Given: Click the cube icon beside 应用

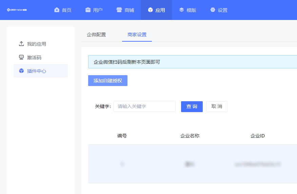Looking at the screenshot, I should pyautogui.click(x=151, y=10).
